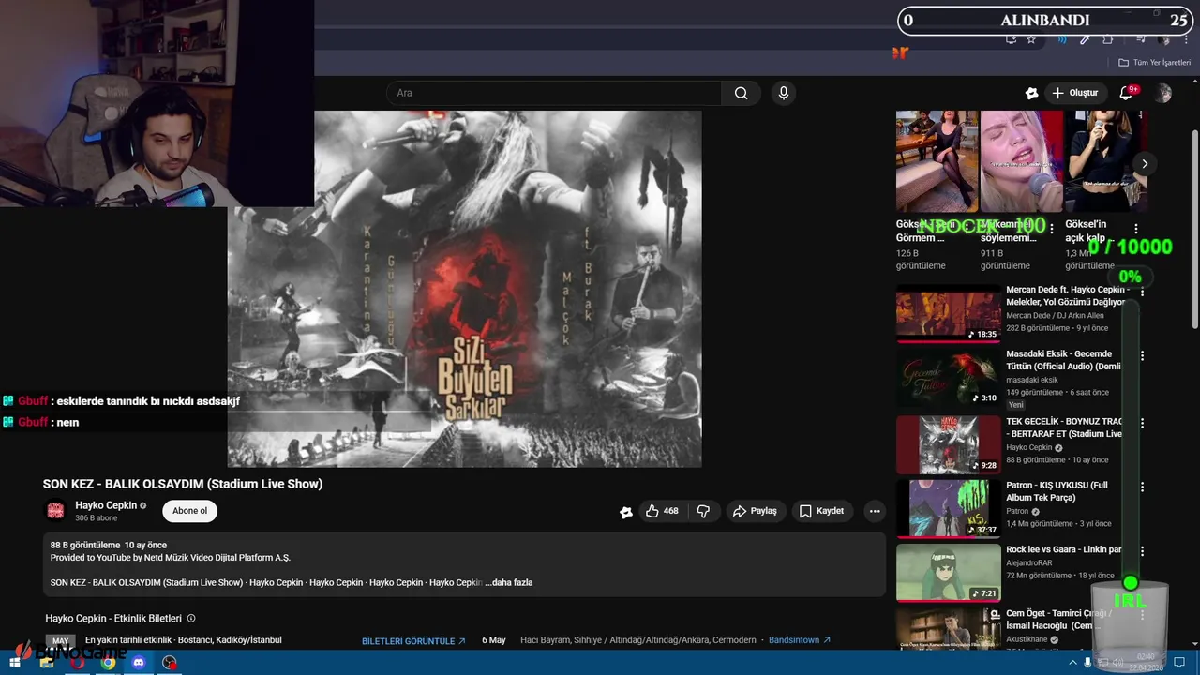Screen dimensions: 1200x675
Task: Like the video with thumbs up
Action: coord(662,511)
